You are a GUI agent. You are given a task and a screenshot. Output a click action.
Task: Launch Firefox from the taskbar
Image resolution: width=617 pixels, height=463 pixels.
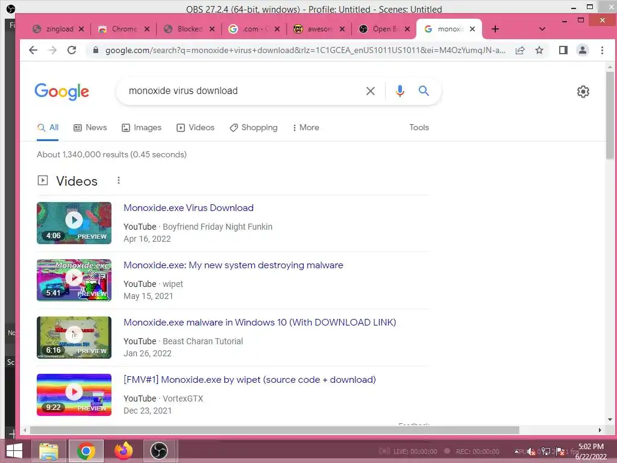124,451
